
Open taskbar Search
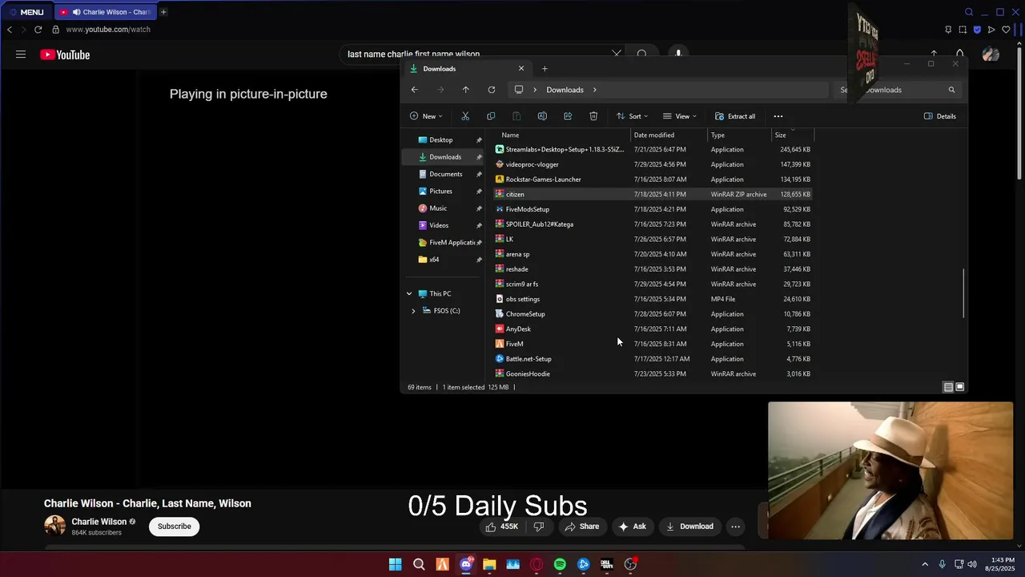(x=419, y=564)
